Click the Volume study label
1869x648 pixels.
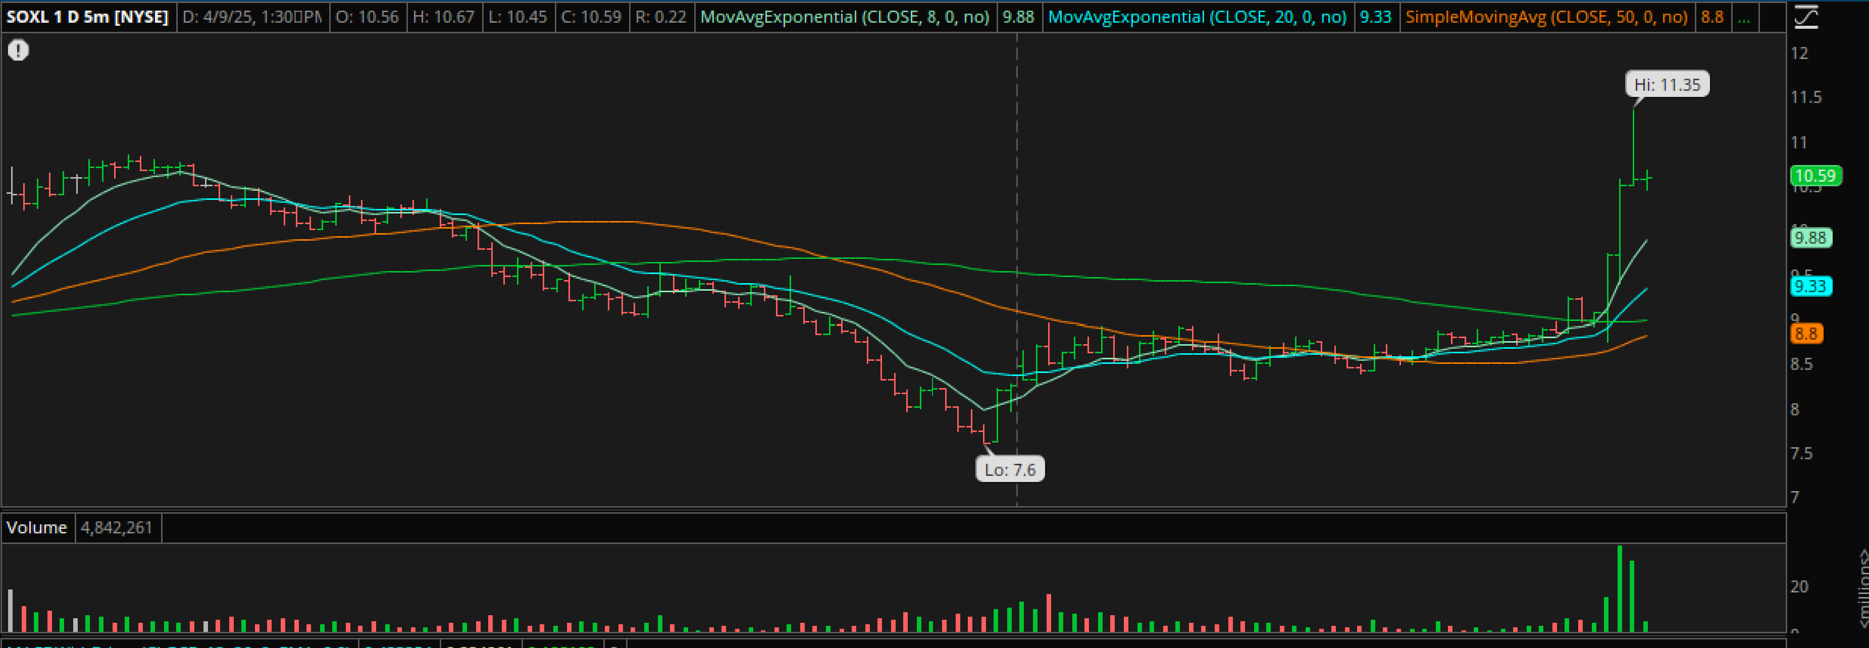pos(36,527)
